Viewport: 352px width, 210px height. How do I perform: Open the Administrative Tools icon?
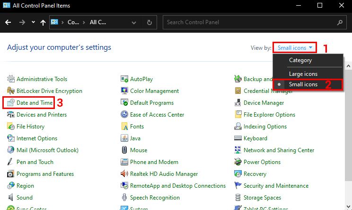[x=10, y=79]
